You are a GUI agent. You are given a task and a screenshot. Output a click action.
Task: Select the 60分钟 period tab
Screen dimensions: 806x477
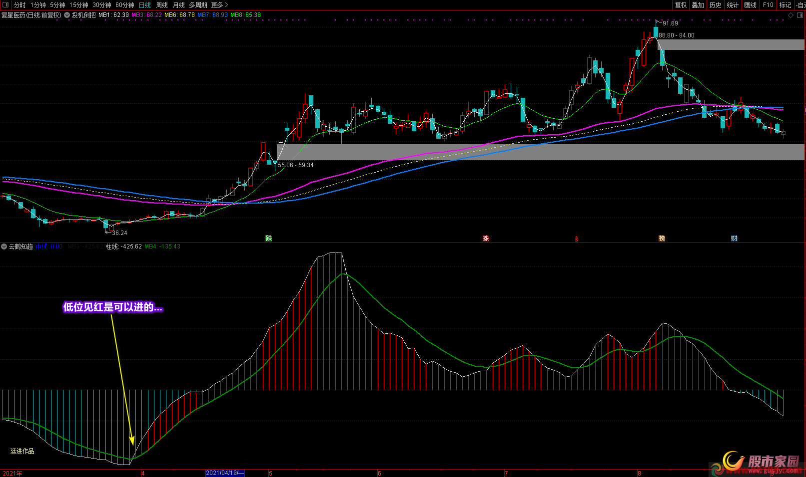(125, 5)
